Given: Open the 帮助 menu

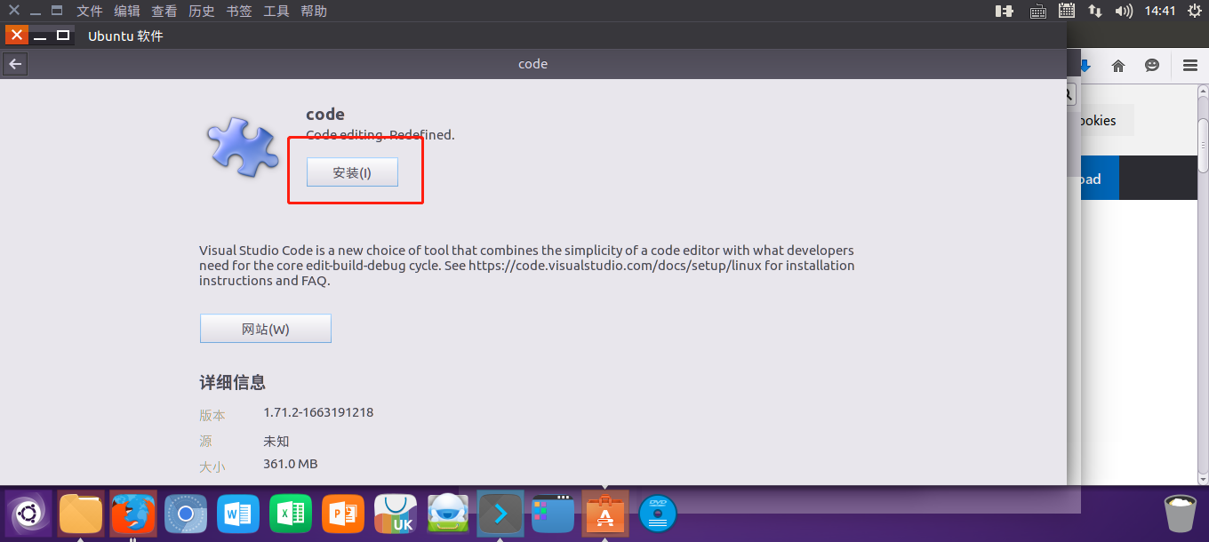Looking at the screenshot, I should pos(314,12).
